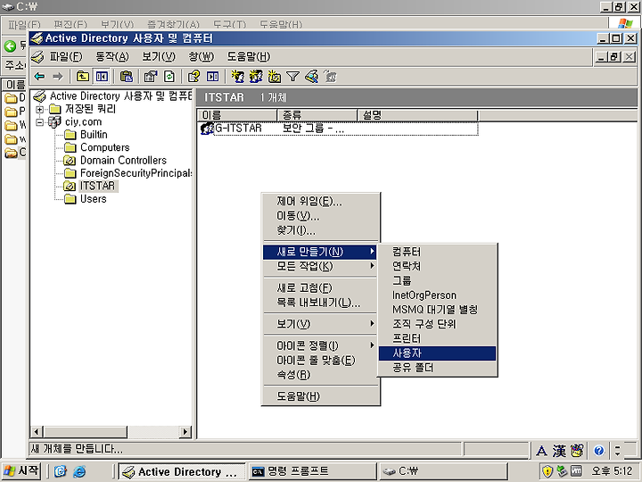
Task: Select the ITSTAR organizational unit
Action: click(97, 186)
